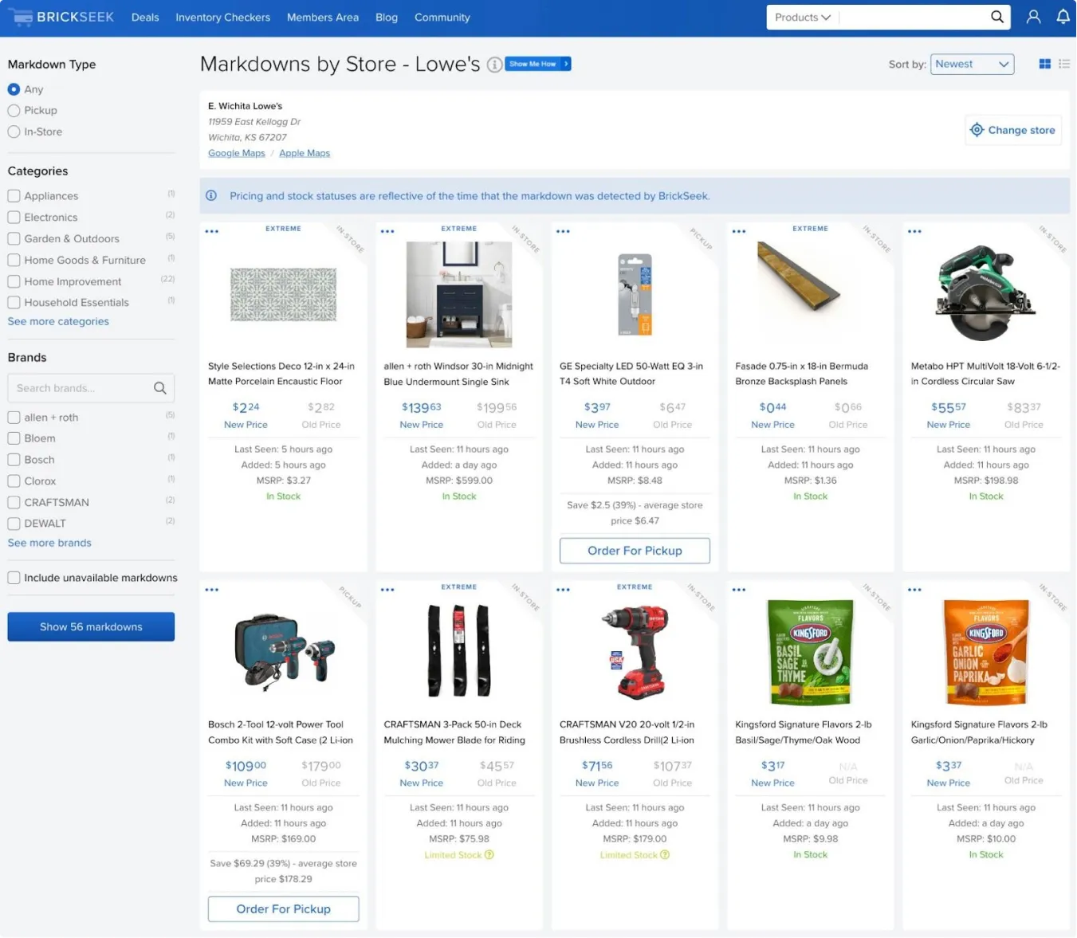This screenshot has width=1077, height=938.
Task: Click the brand search magnifier icon
Action: click(159, 388)
